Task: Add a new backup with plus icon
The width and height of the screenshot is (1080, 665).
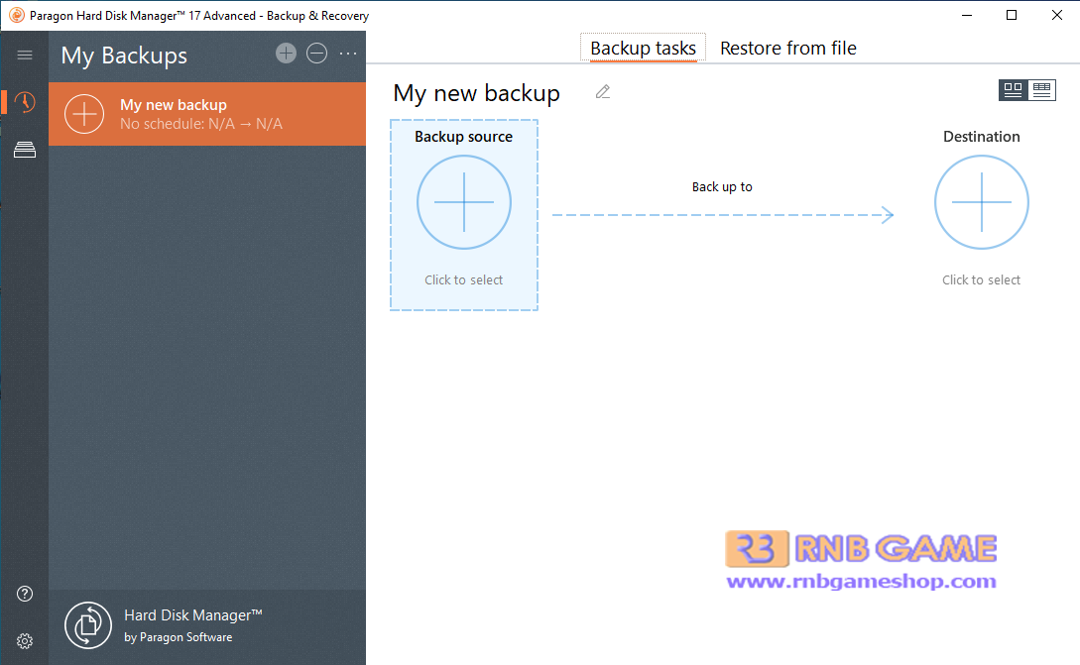Action: click(286, 53)
